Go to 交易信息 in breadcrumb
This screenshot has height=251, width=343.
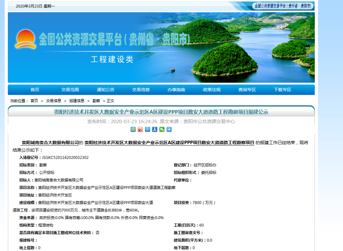pos(54,101)
